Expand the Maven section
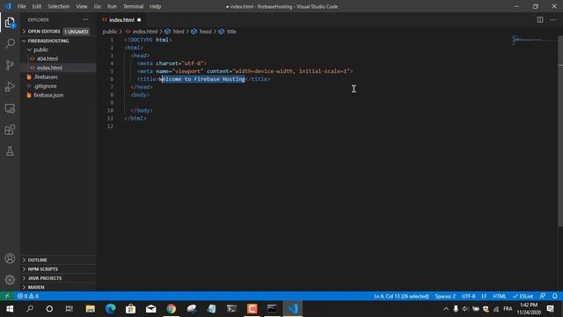 58,287
